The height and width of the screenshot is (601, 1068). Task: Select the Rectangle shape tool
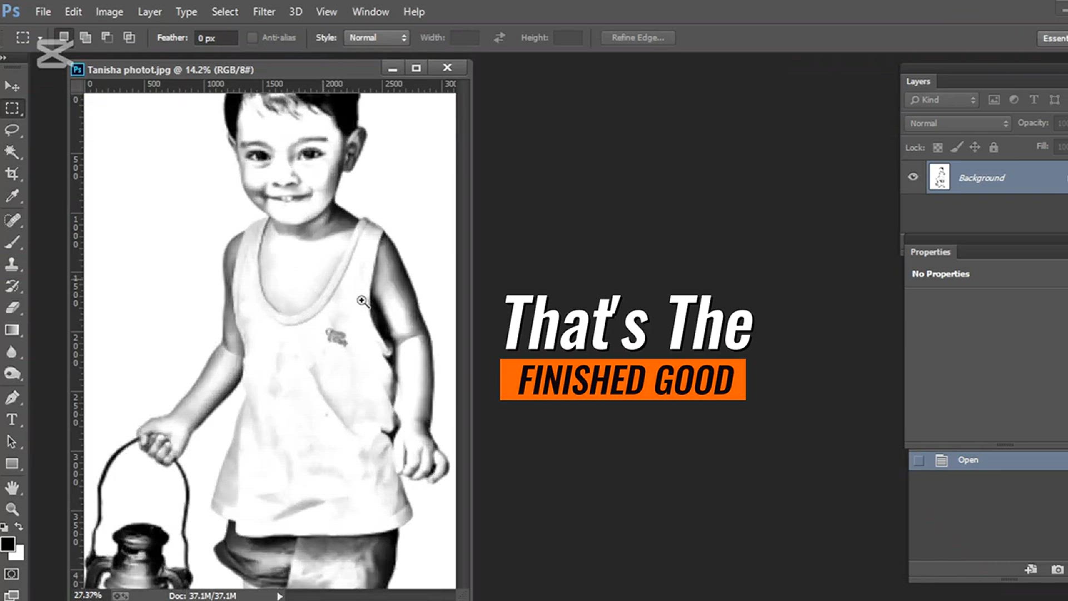pyautogui.click(x=12, y=464)
